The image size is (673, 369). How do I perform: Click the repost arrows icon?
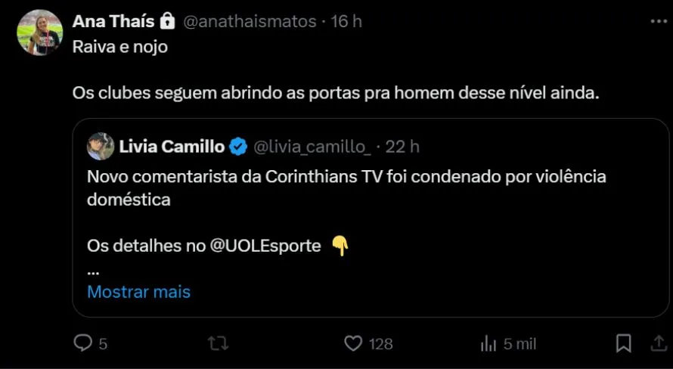pyautogui.click(x=218, y=343)
